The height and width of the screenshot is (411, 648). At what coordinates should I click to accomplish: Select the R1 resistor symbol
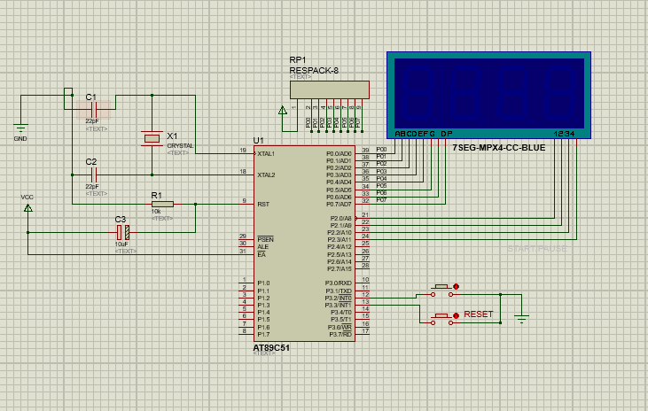(x=162, y=204)
